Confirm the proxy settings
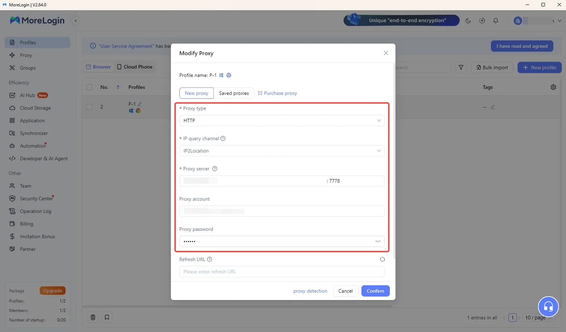Image resolution: width=566 pixels, height=332 pixels. click(376, 291)
